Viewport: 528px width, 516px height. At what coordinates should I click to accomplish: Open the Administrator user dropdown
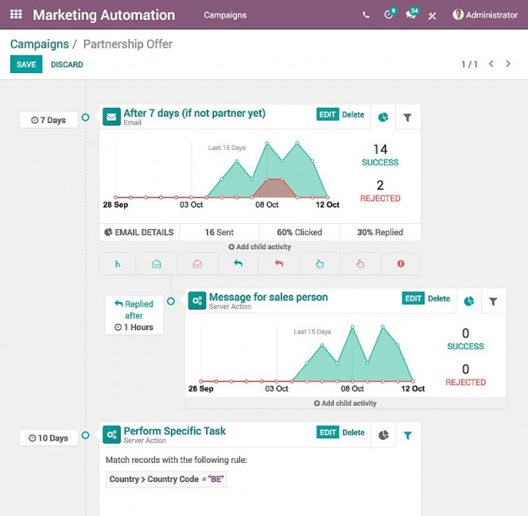point(485,15)
